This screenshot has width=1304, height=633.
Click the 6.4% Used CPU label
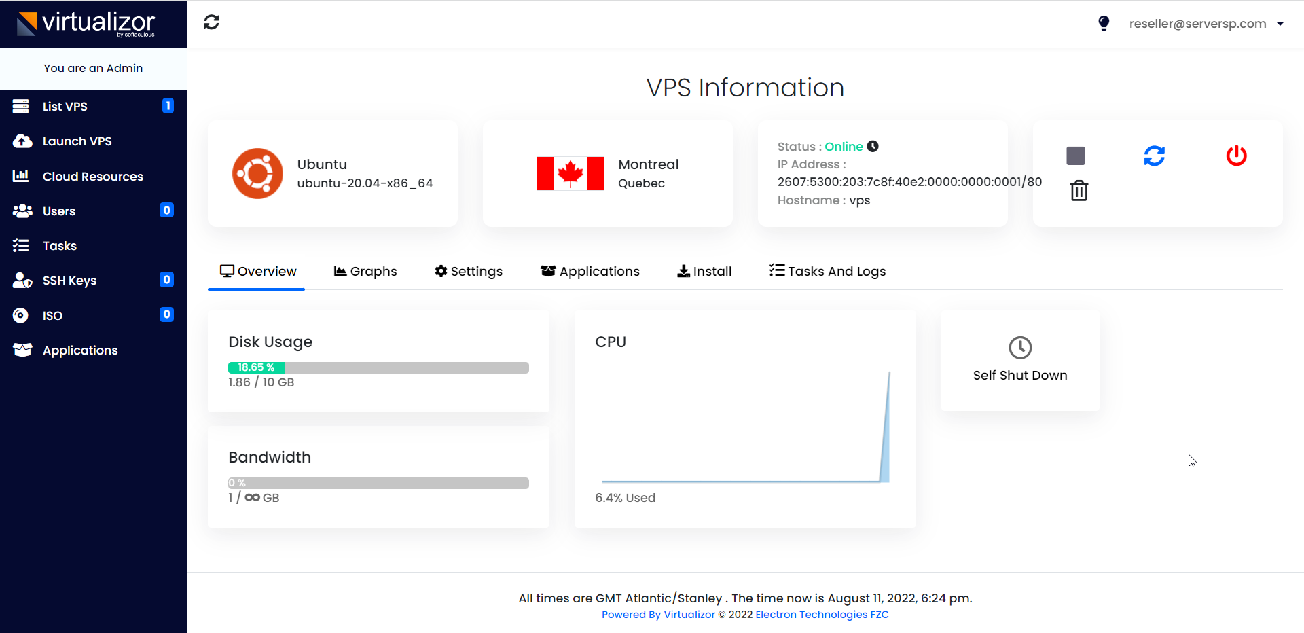point(625,498)
